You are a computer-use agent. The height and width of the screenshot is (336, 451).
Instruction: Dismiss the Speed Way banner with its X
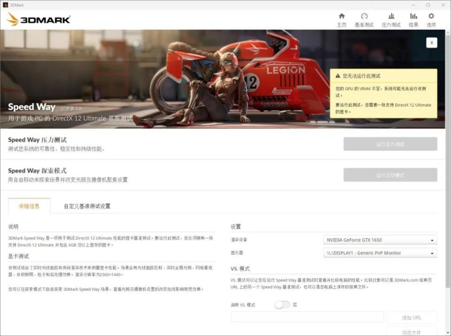tap(431, 42)
